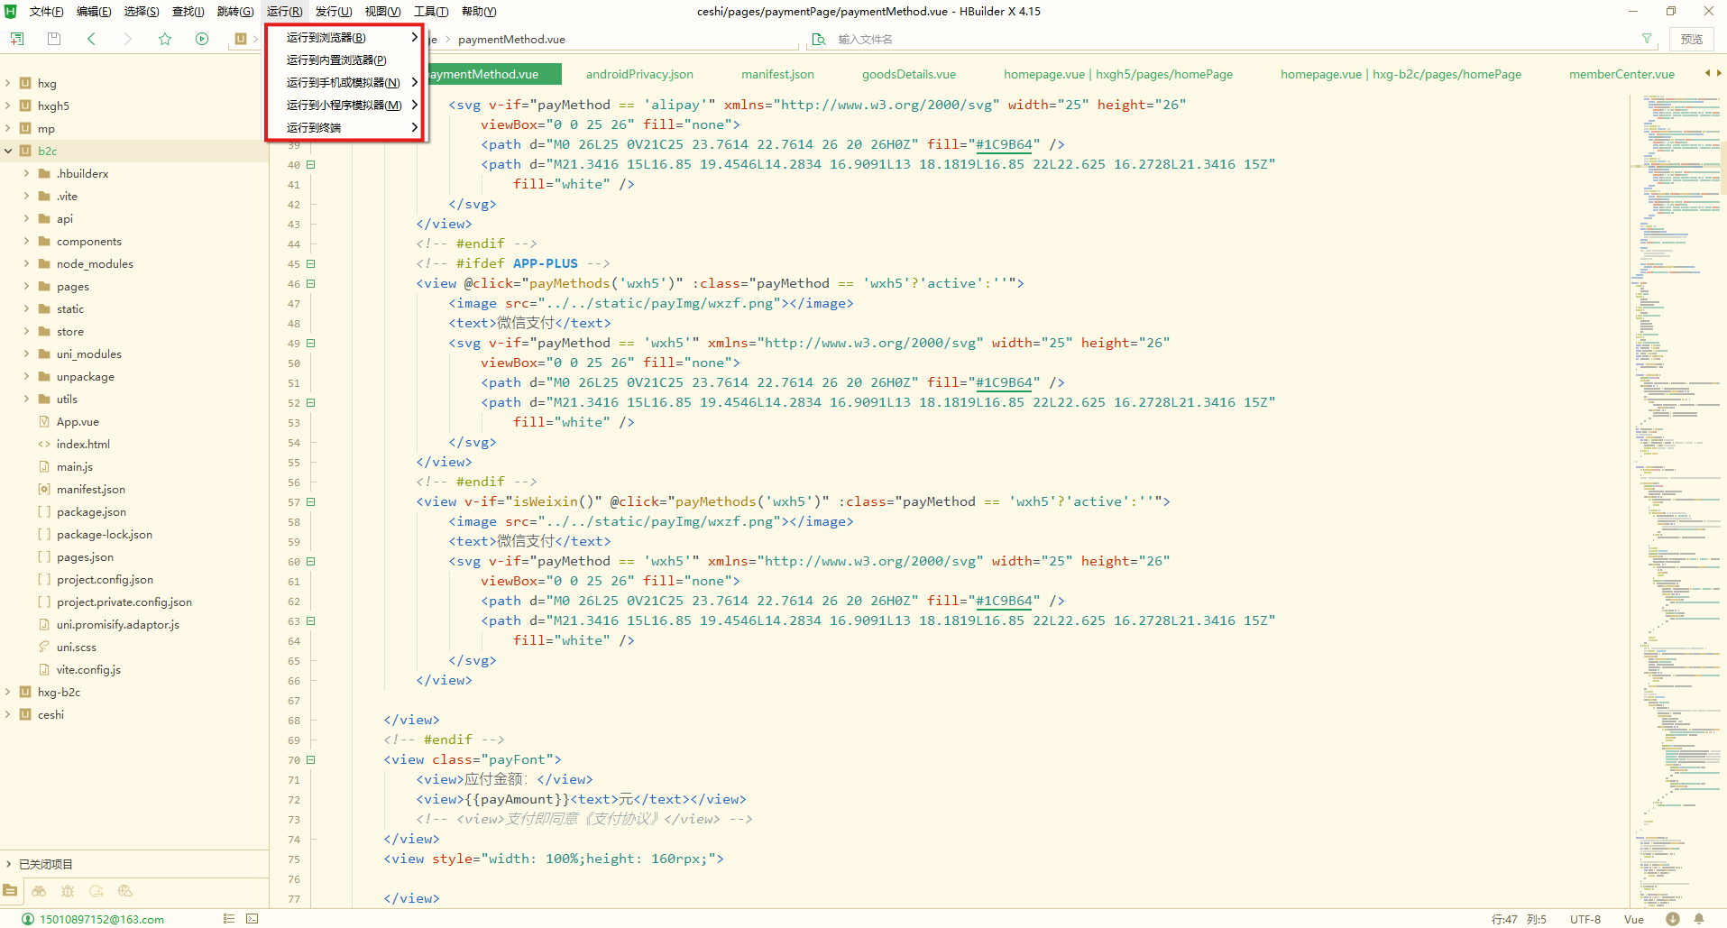Toggle fold marker on line 45
Viewport: 1727px width, 928px height.
click(x=311, y=263)
